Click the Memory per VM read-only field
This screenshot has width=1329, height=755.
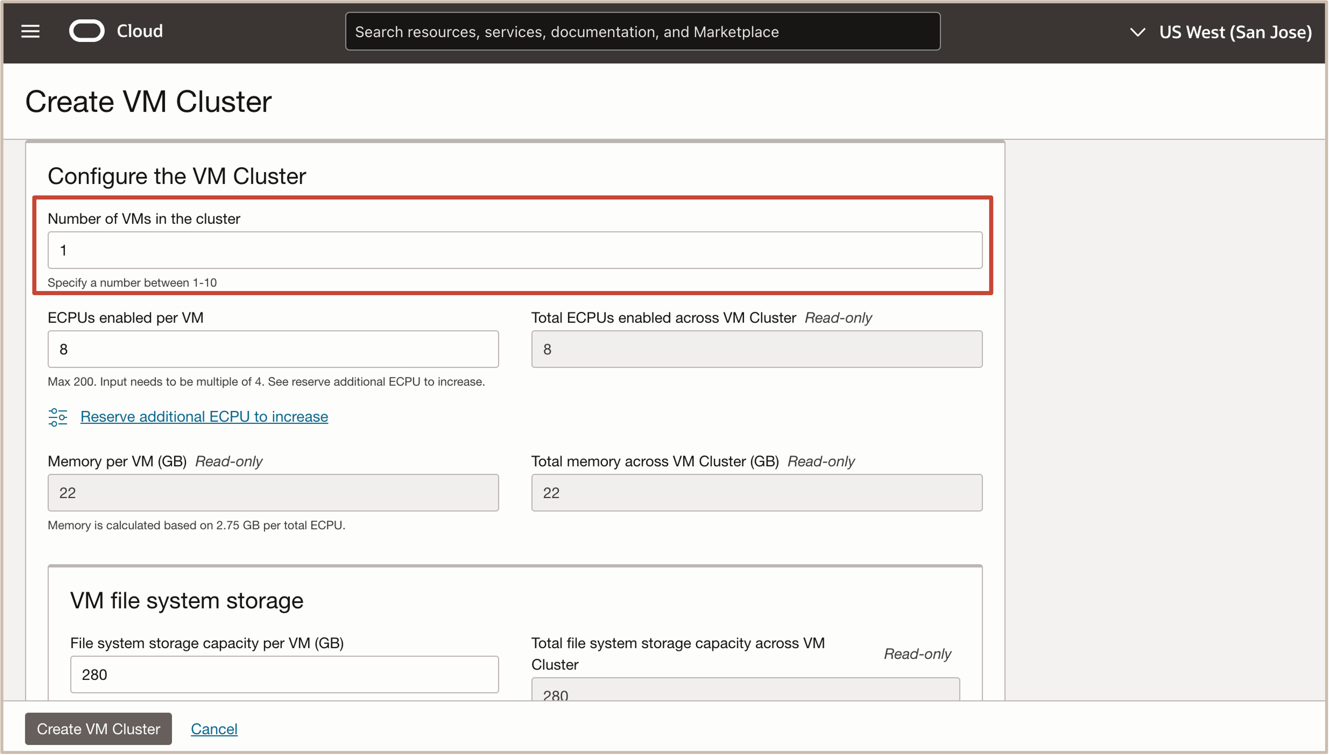click(273, 493)
